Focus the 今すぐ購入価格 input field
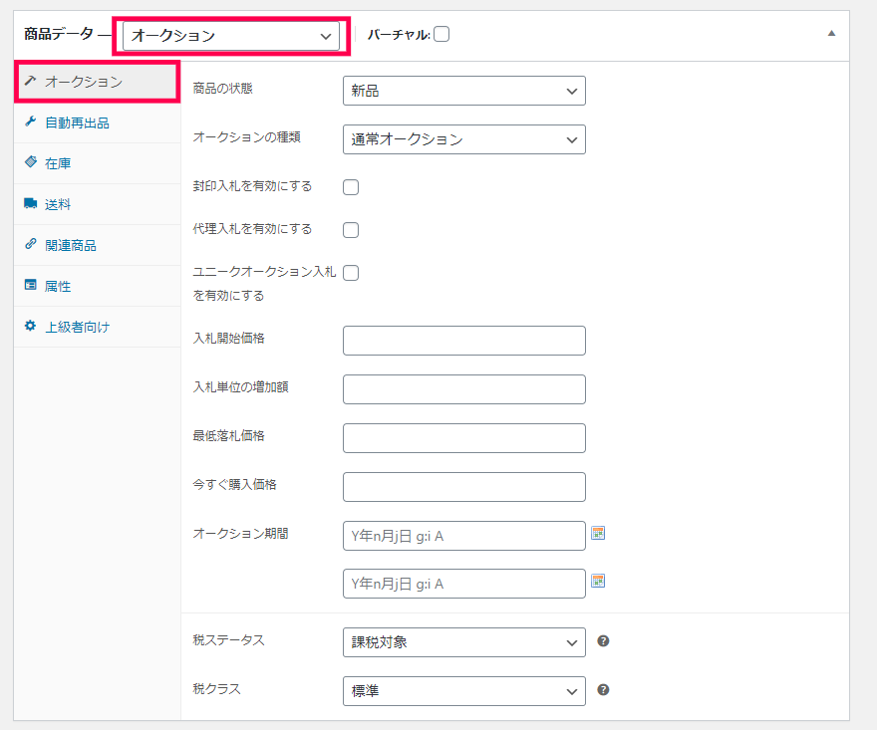Screen dimensions: 877x730 click(464, 487)
